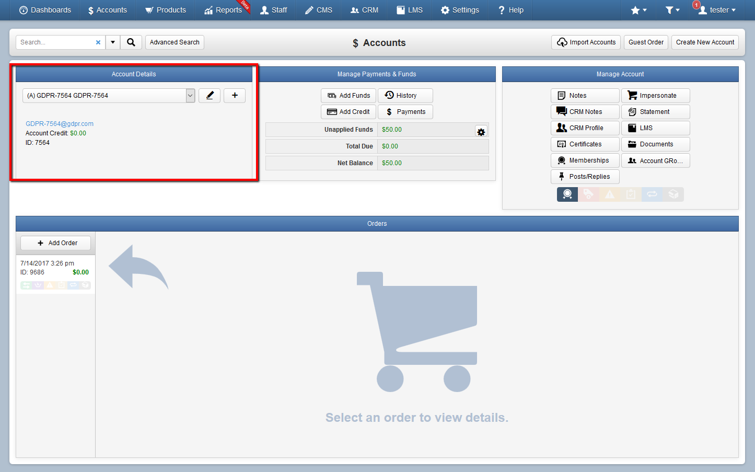Click the magnifying glass search button
Screen dimensions: 755x472
[x=131, y=42]
